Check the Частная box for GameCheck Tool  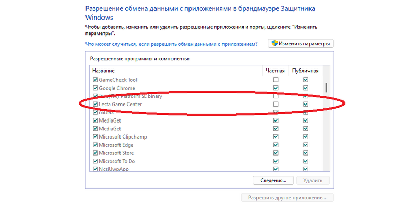(x=276, y=80)
